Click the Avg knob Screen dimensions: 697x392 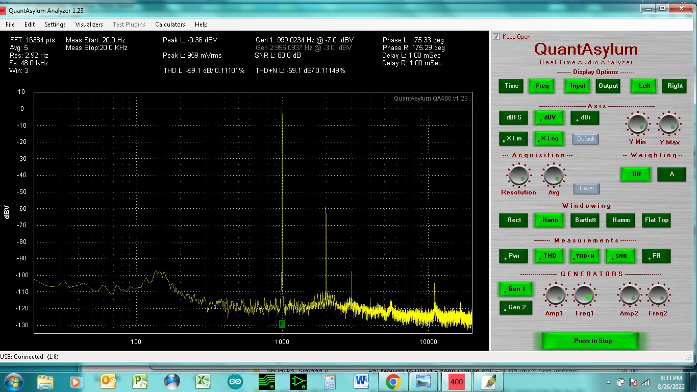pyautogui.click(x=554, y=176)
